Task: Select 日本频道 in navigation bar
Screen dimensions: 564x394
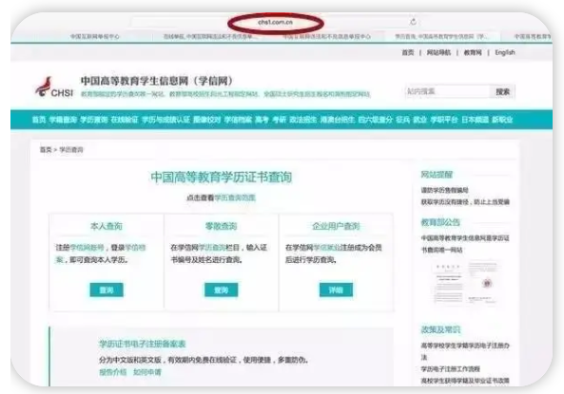Action: pos(476,120)
